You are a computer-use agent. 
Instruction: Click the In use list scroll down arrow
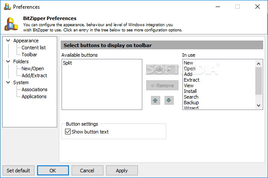pos(258,106)
